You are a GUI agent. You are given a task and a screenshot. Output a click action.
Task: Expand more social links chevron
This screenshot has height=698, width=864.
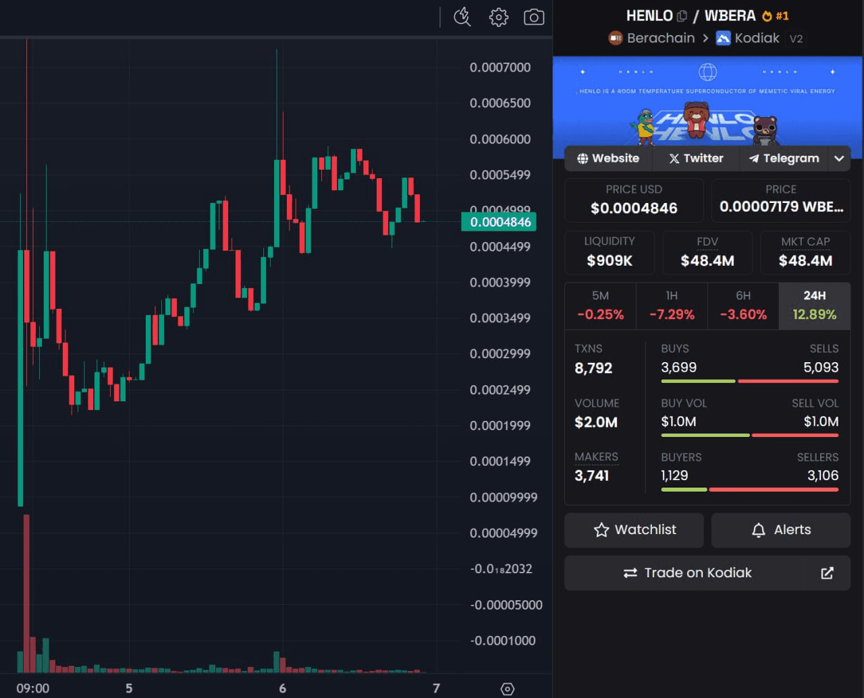[839, 158]
